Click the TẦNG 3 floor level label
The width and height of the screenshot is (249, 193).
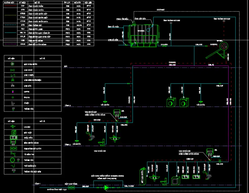coord(68,106)
